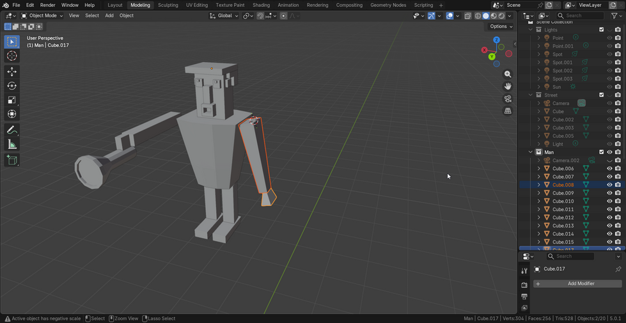Select the 3D Cursor tool
The height and width of the screenshot is (323, 626).
12,56
